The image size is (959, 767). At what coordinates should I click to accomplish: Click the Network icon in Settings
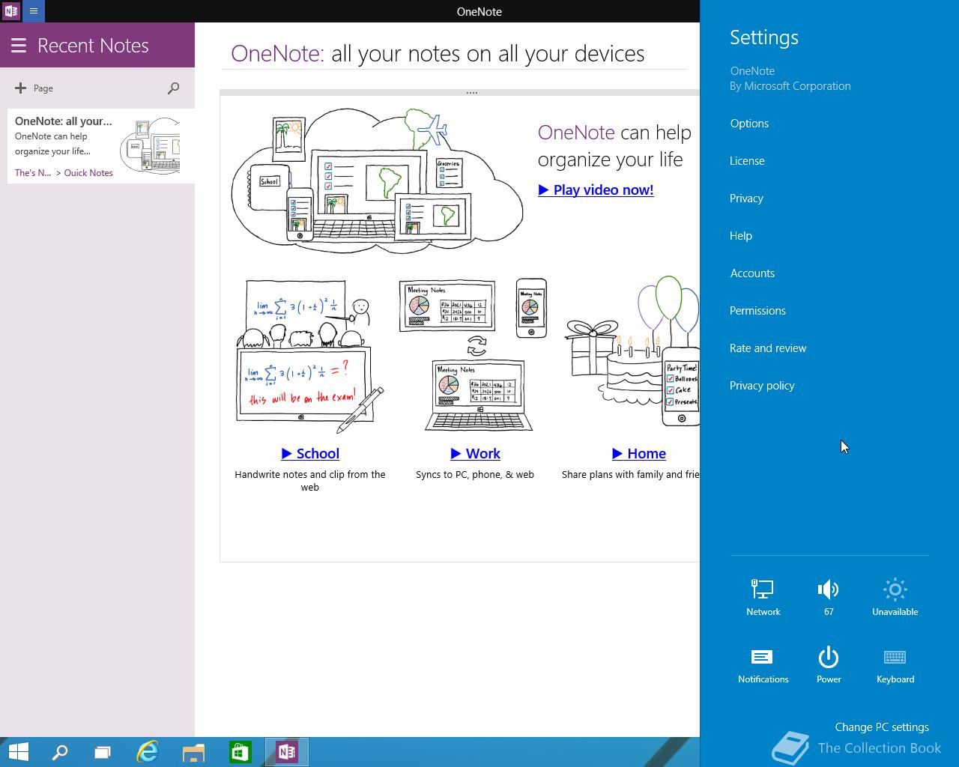coord(763,597)
